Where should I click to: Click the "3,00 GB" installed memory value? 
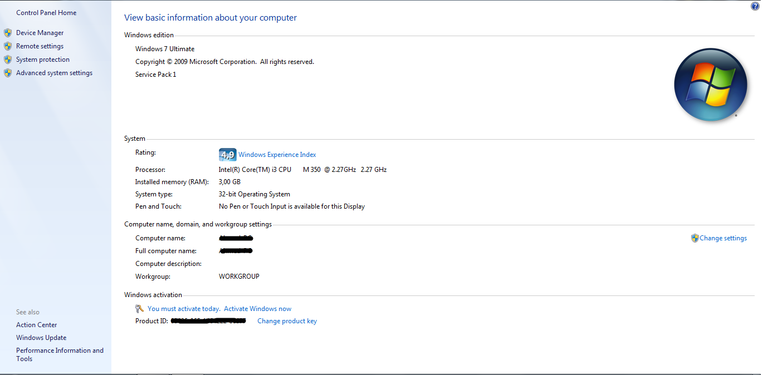[x=230, y=182]
